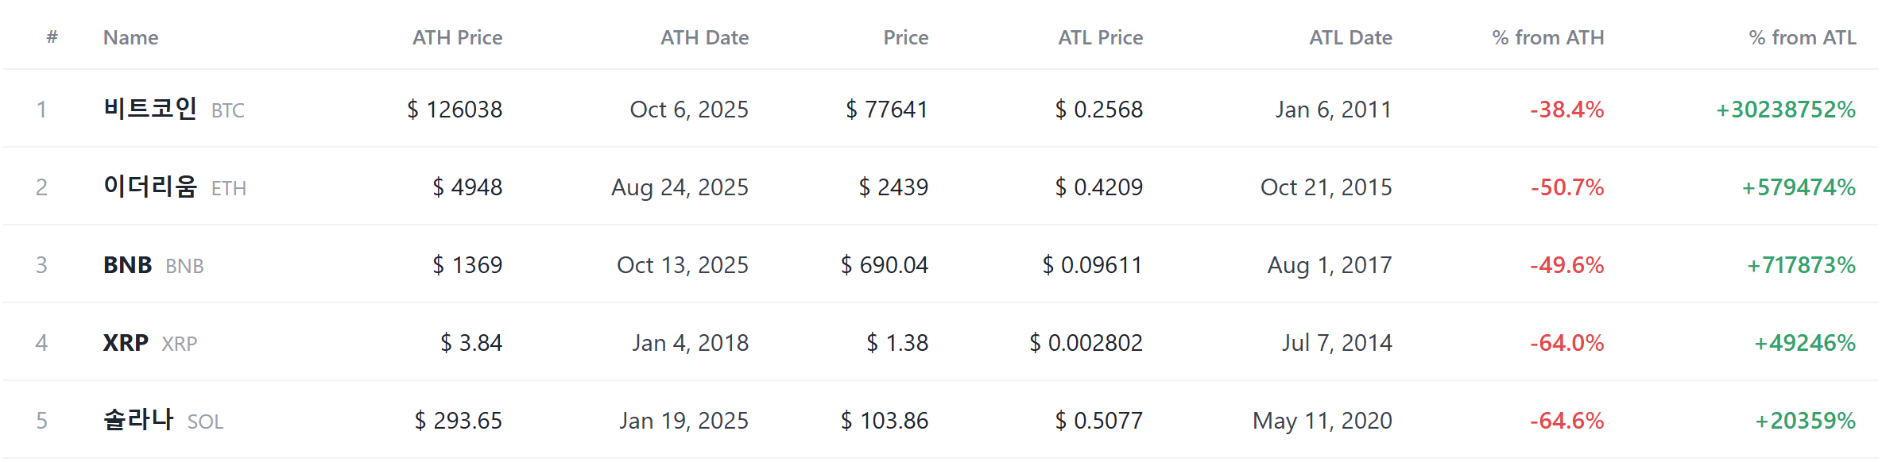
Task: Click the ATL Date column header
Action: [1350, 37]
